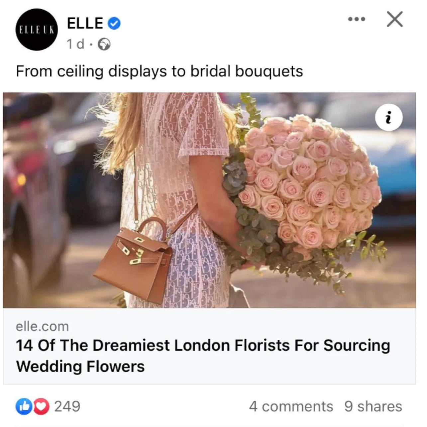This screenshot has height=427, width=427.
Task: Open the 1d post timestamp
Action: 75,44
